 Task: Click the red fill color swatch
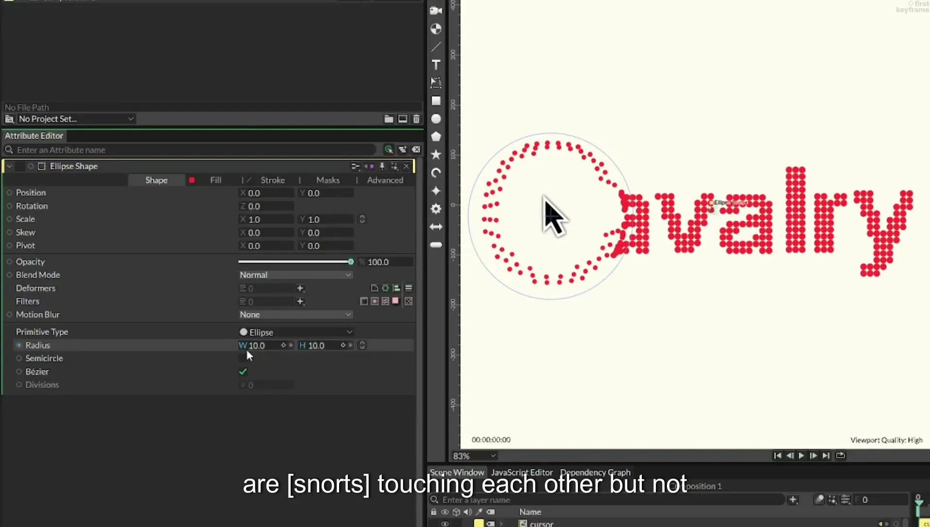pos(192,180)
